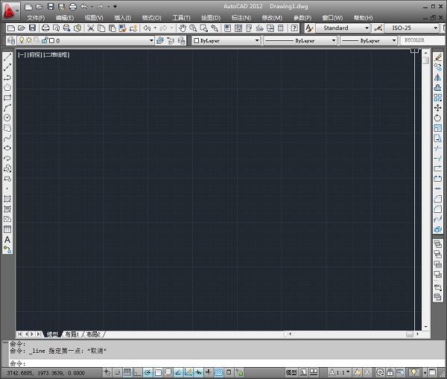Select the Offset modify tool
The height and width of the screenshot is (379, 447).
tap(437, 87)
